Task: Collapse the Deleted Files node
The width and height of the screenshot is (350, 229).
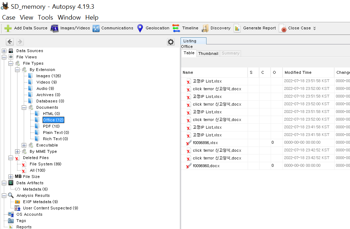Action: (11, 158)
